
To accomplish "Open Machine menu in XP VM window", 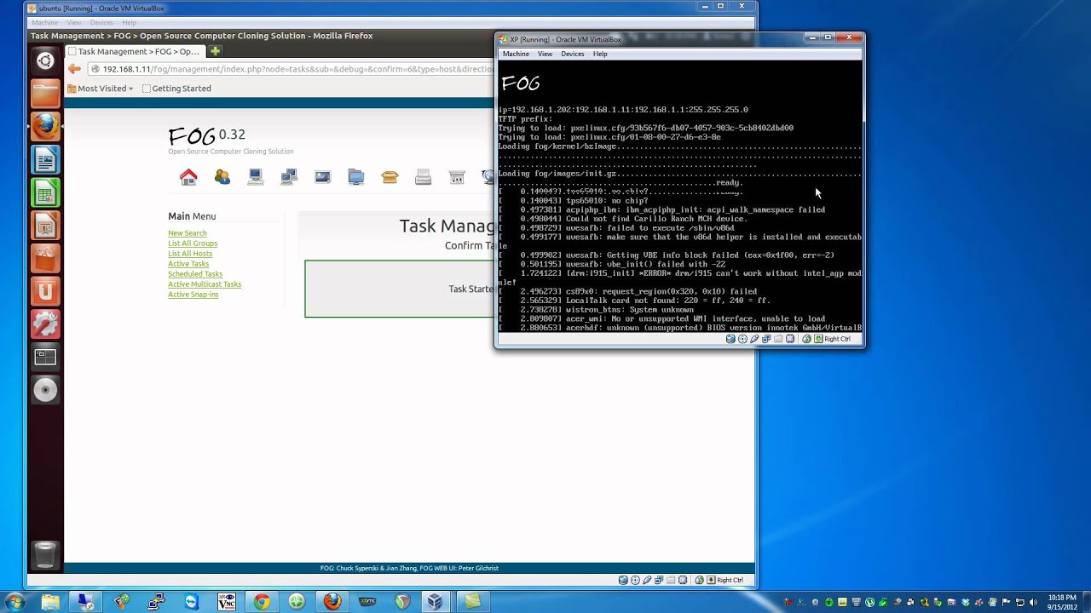I will [516, 54].
